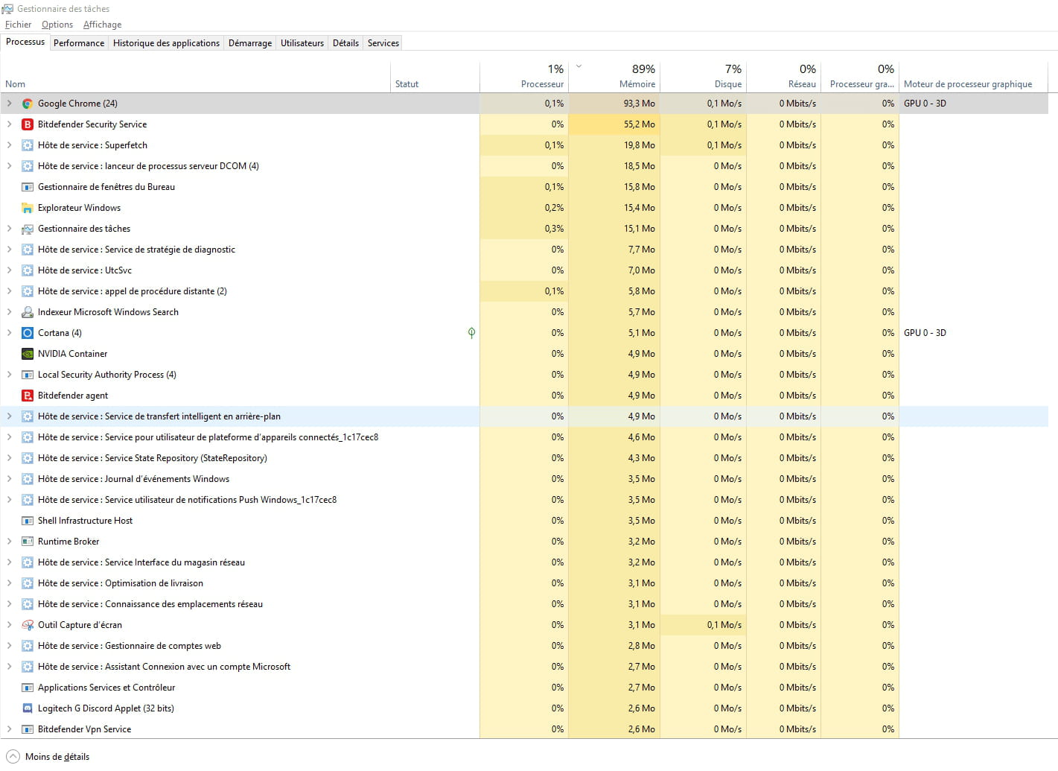Sort by the Réseau column header
The image size is (1058, 771).
[783, 77]
